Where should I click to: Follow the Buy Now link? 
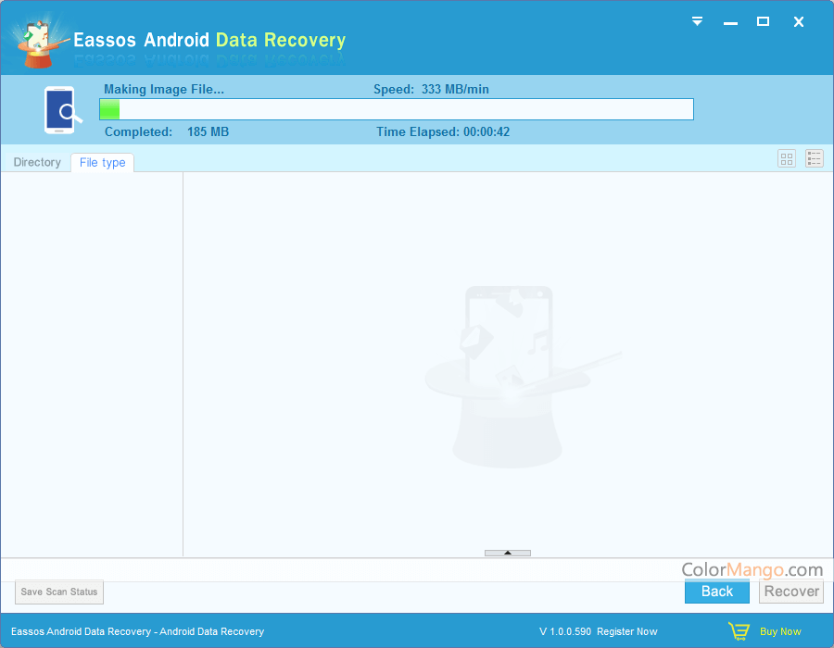[x=780, y=631]
